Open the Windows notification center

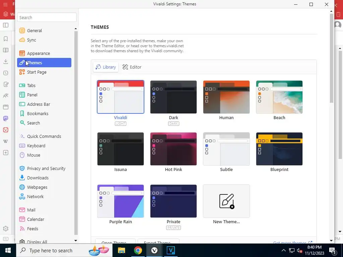coord(333,250)
